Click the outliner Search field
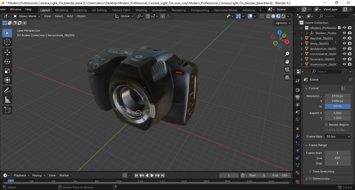The height and width of the screenshot is (190, 355). [x=334, y=16]
